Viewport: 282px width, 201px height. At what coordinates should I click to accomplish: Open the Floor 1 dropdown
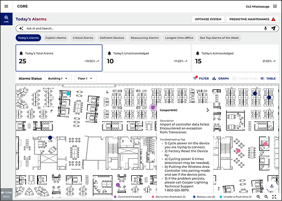point(86,78)
